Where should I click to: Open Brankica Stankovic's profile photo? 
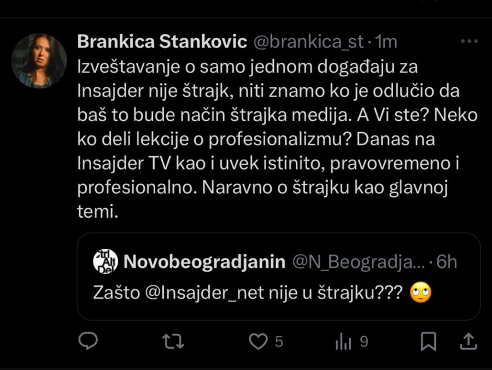(x=39, y=61)
